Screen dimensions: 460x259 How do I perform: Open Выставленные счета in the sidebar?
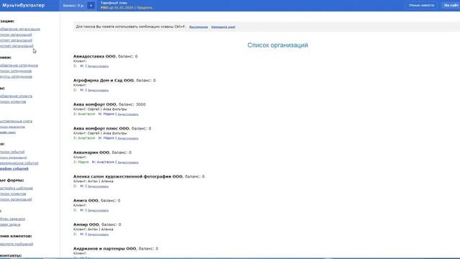point(16,122)
